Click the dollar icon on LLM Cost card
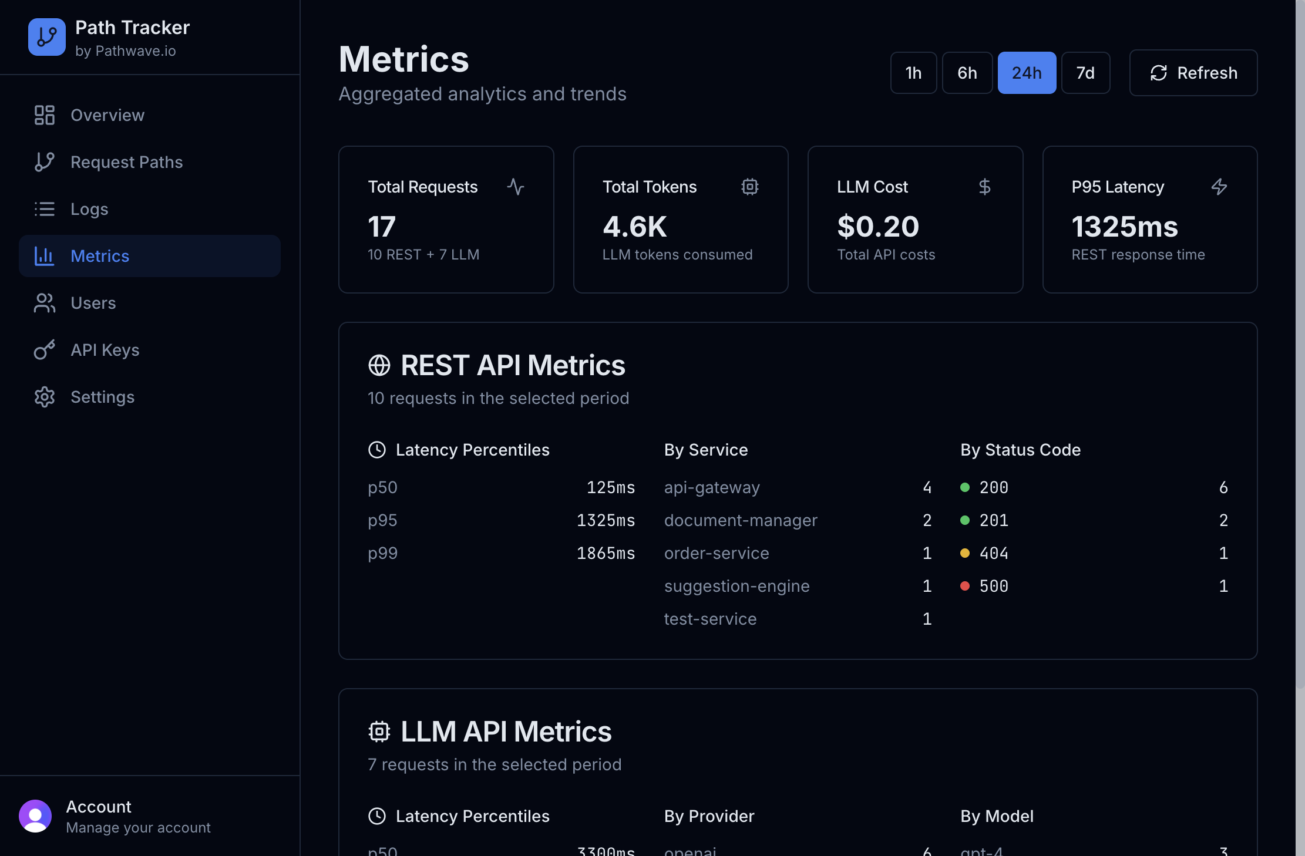 tap(984, 187)
